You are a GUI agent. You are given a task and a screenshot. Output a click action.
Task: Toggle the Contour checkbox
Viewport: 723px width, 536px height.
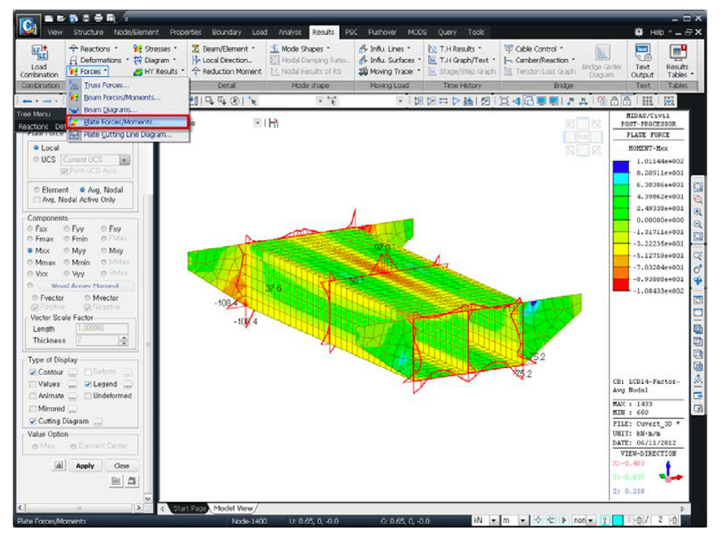[33, 372]
